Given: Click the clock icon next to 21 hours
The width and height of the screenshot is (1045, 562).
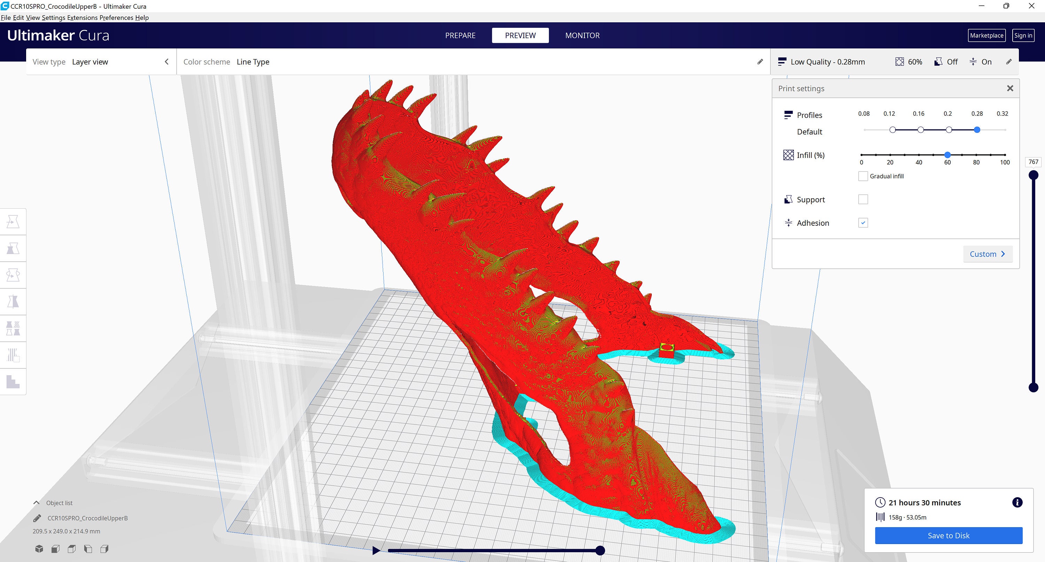Looking at the screenshot, I should click(880, 502).
